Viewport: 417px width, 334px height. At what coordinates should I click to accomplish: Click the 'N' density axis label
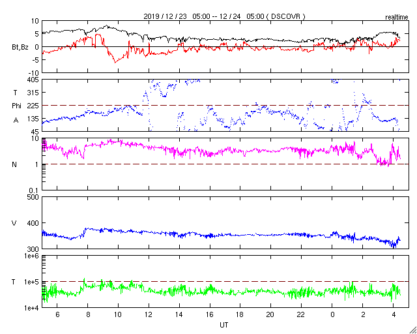[14, 164]
